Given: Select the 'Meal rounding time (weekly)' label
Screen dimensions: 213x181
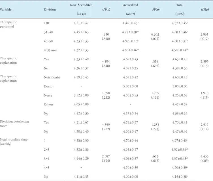Looking at the screenshot, I should [14, 142].
